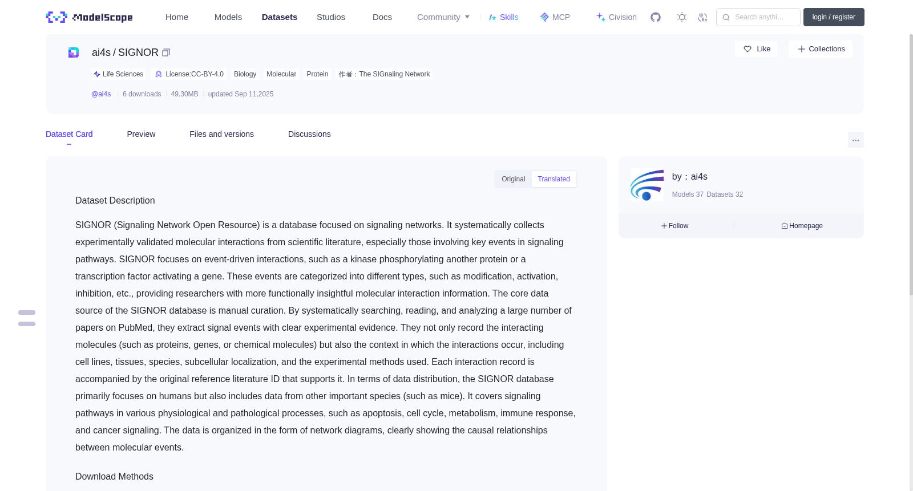
Task: Switch to the Discussions tab
Action: (x=309, y=134)
